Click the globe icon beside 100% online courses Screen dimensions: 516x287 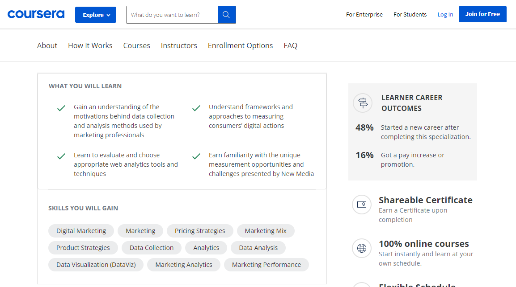(x=362, y=248)
